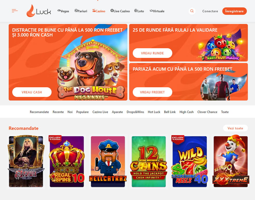Click the search magnifier icon

click(192, 11)
